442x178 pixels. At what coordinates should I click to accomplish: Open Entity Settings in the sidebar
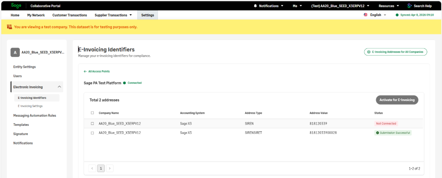click(24, 66)
